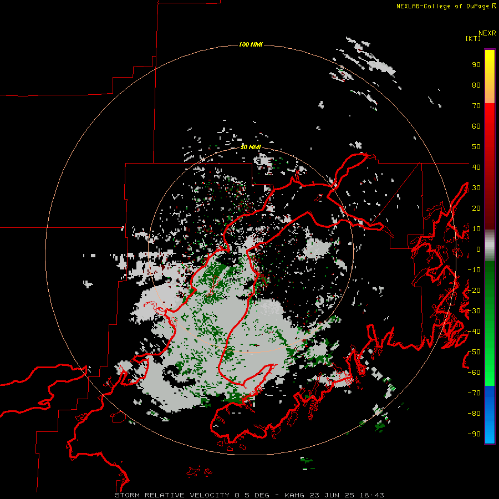The image size is (499, 499).
Task: Click the 90 value on velocity scale
Action: [x=476, y=65]
